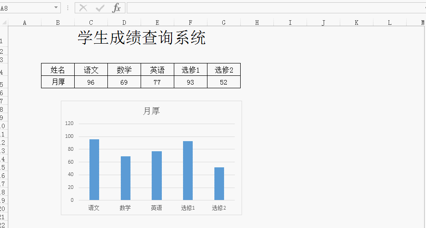Click the chart title 月厚
Image resolution: width=426 pixels, height=228 pixels.
click(151, 111)
